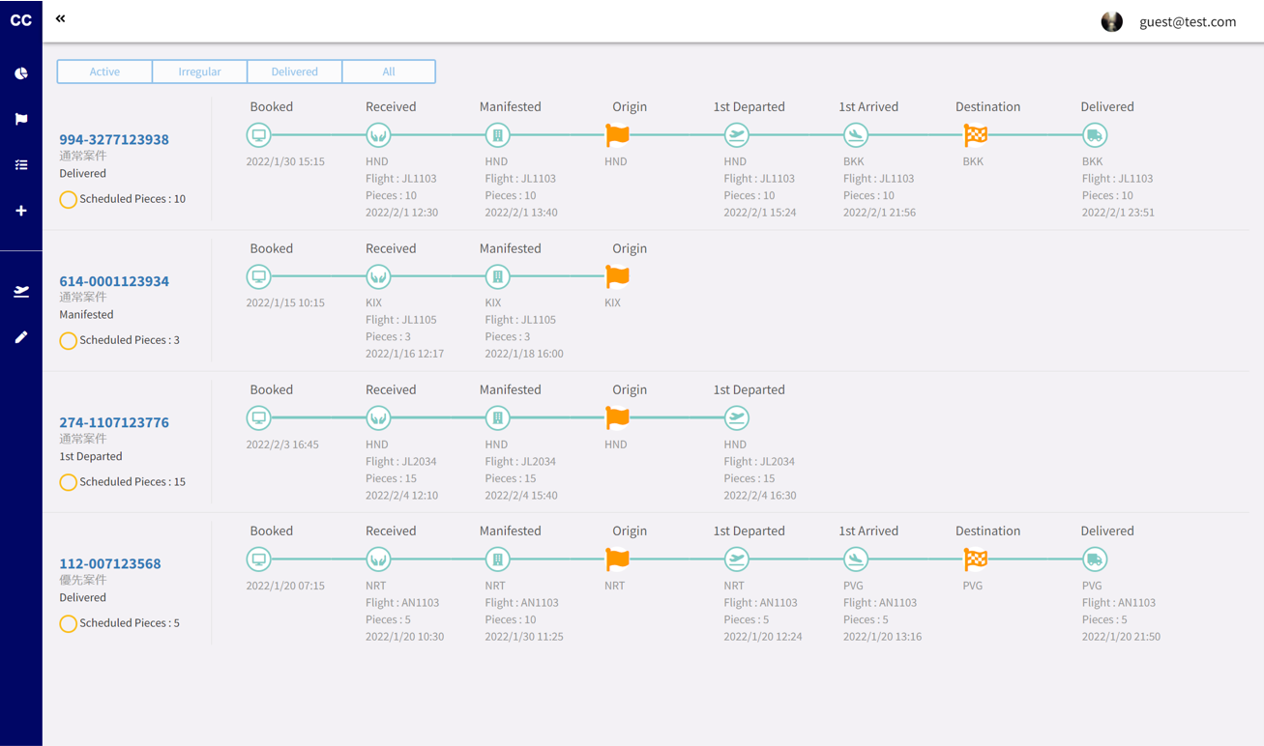Click the flag icon in the sidebar
This screenshot has width=1264, height=746.
pos(20,119)
